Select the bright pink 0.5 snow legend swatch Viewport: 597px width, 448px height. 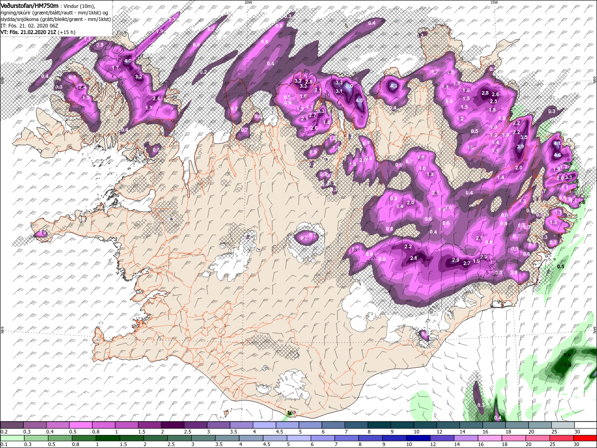80,425
